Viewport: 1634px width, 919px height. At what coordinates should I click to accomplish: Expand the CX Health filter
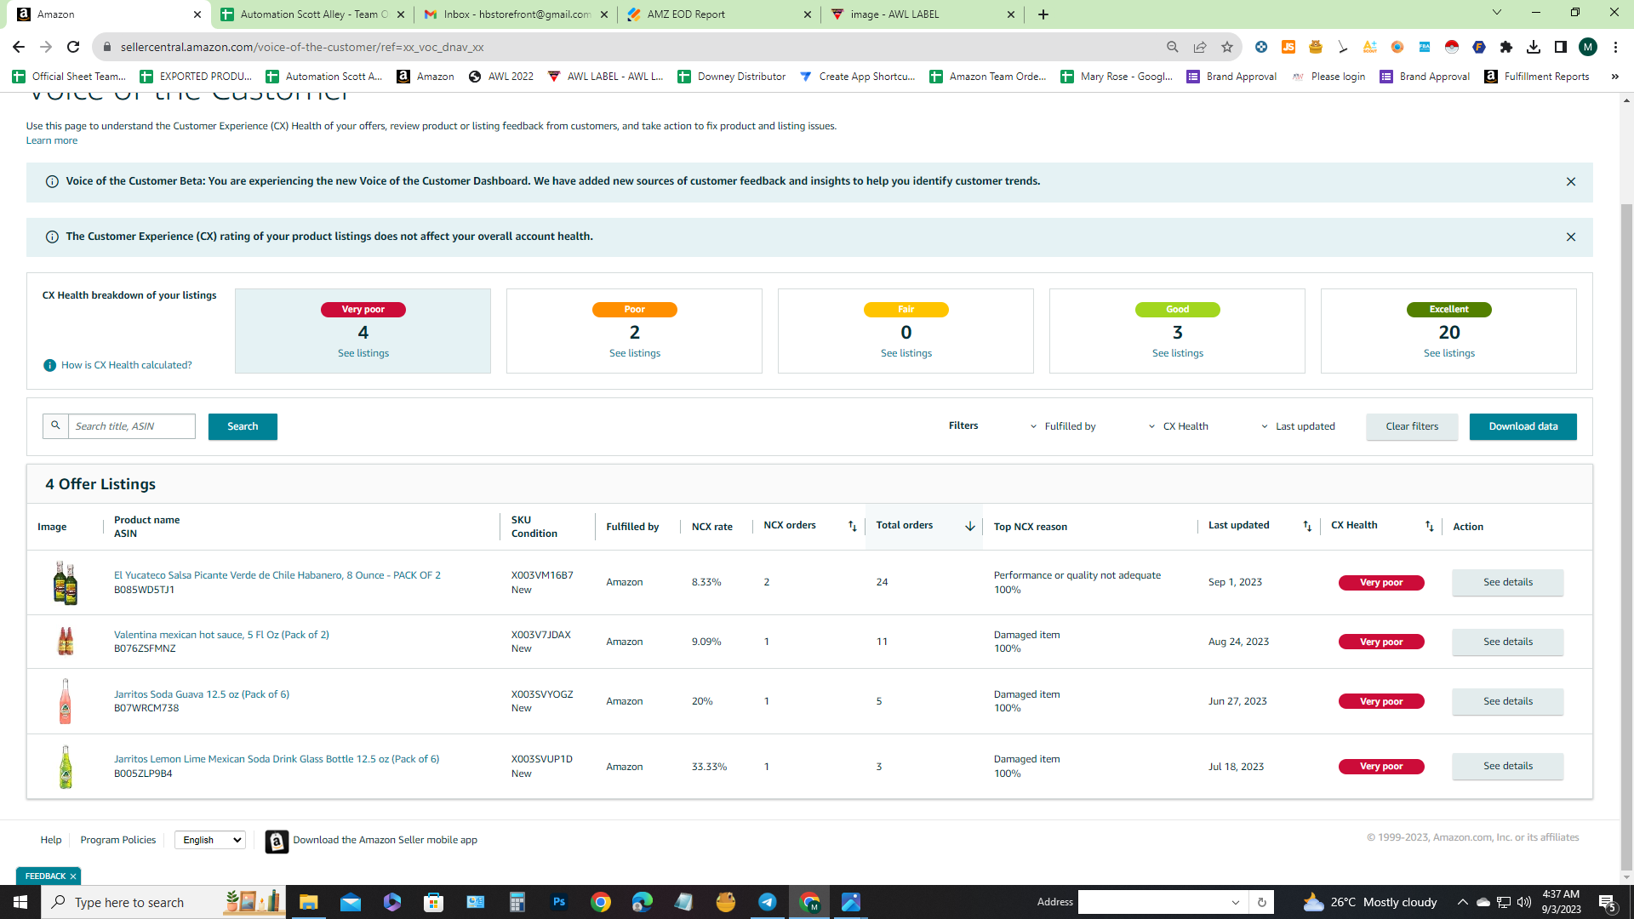click(1179, 426)
